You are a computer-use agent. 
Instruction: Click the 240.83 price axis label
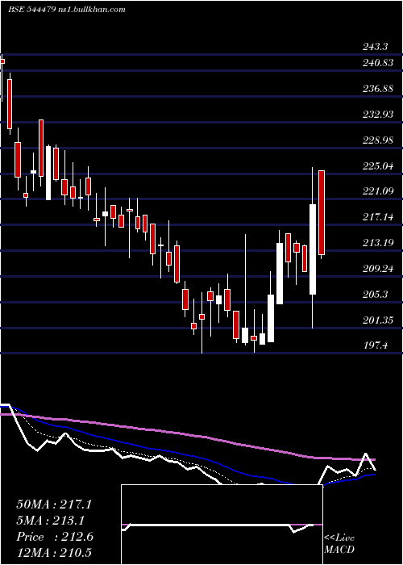(x=377, y=63)
